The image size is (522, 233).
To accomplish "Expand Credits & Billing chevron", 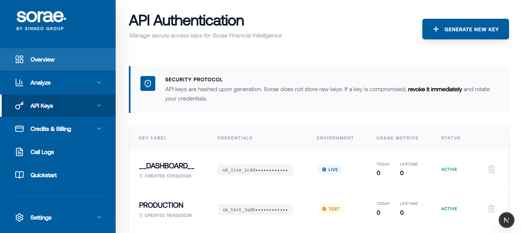I will pyautogui.click(x=99, y=129).
